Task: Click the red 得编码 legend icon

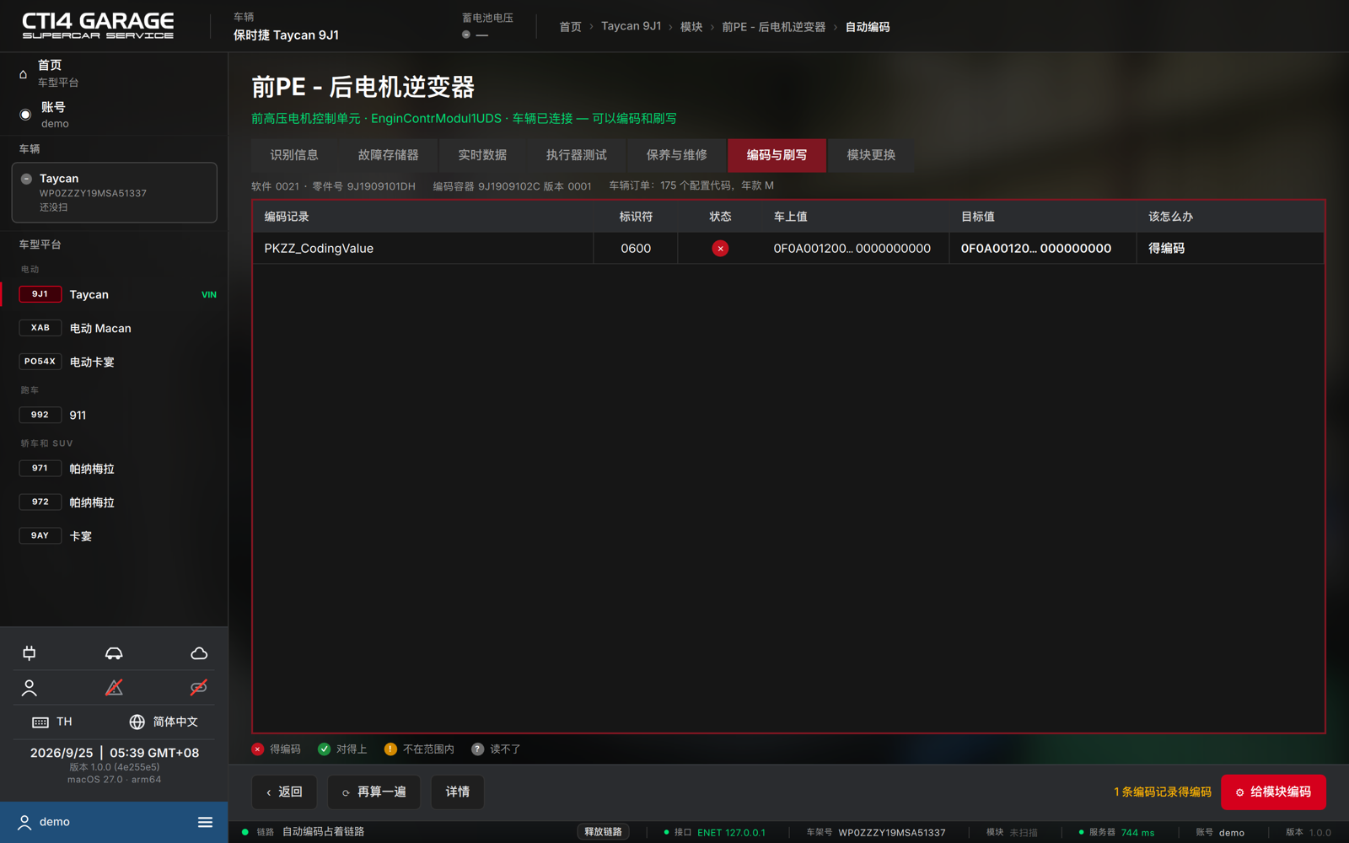Action: click(x=258, y=749)
